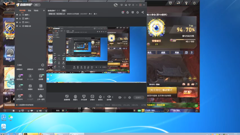Click the 修改 button beside the room title

(x=64, y=10)
